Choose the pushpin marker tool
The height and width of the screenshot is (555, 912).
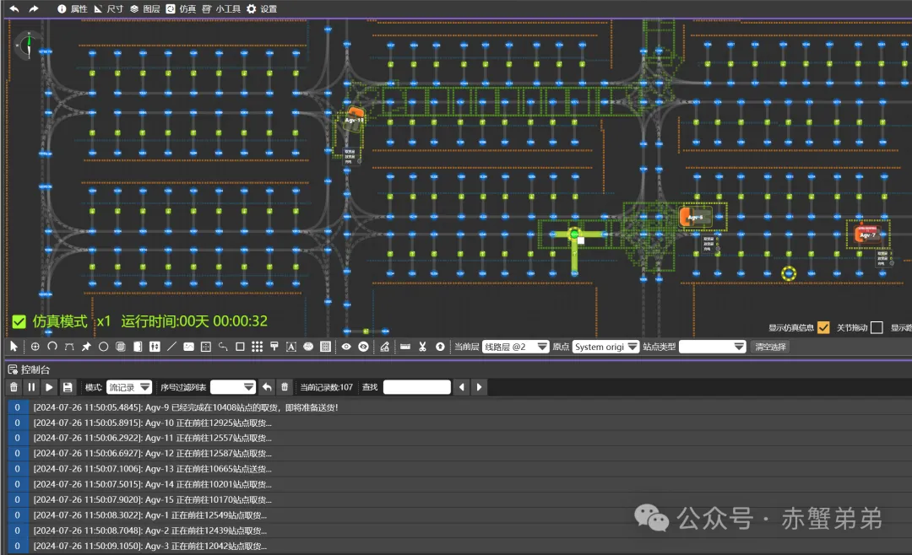(x=86, y=347)
